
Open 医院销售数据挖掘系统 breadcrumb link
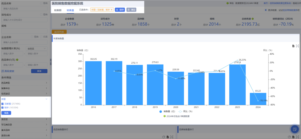coord(280,3)
